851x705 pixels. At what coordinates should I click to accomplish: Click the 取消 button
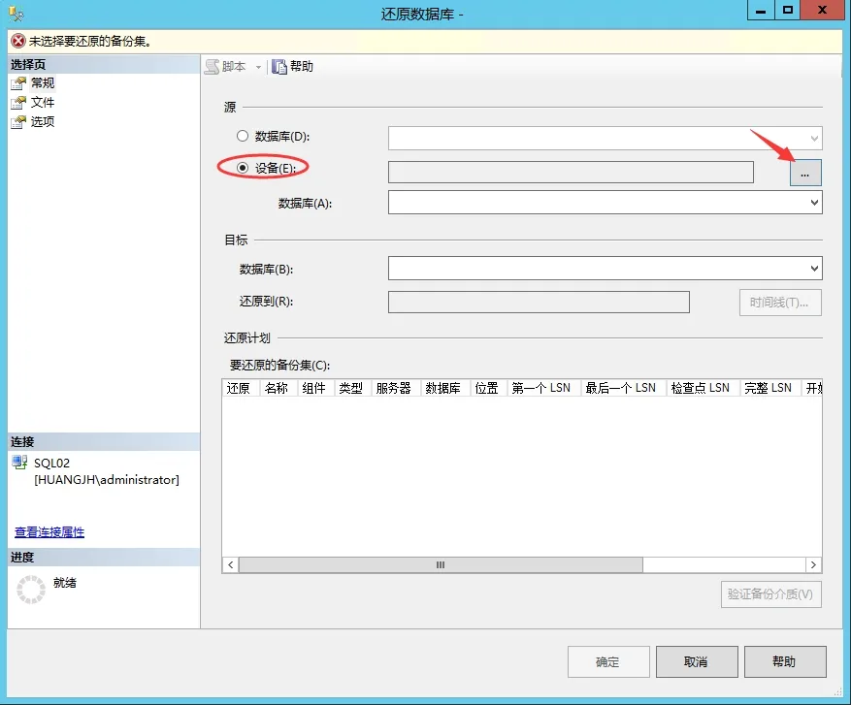697,661
